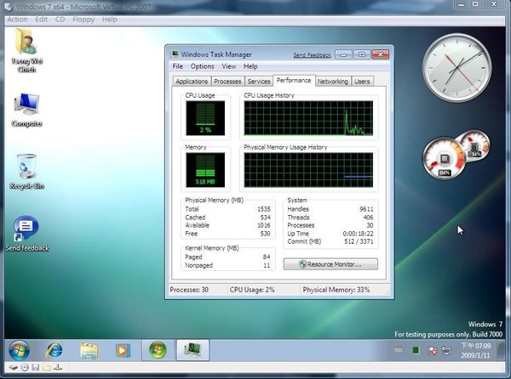Close the Task Manager window

tap(380, 54)
